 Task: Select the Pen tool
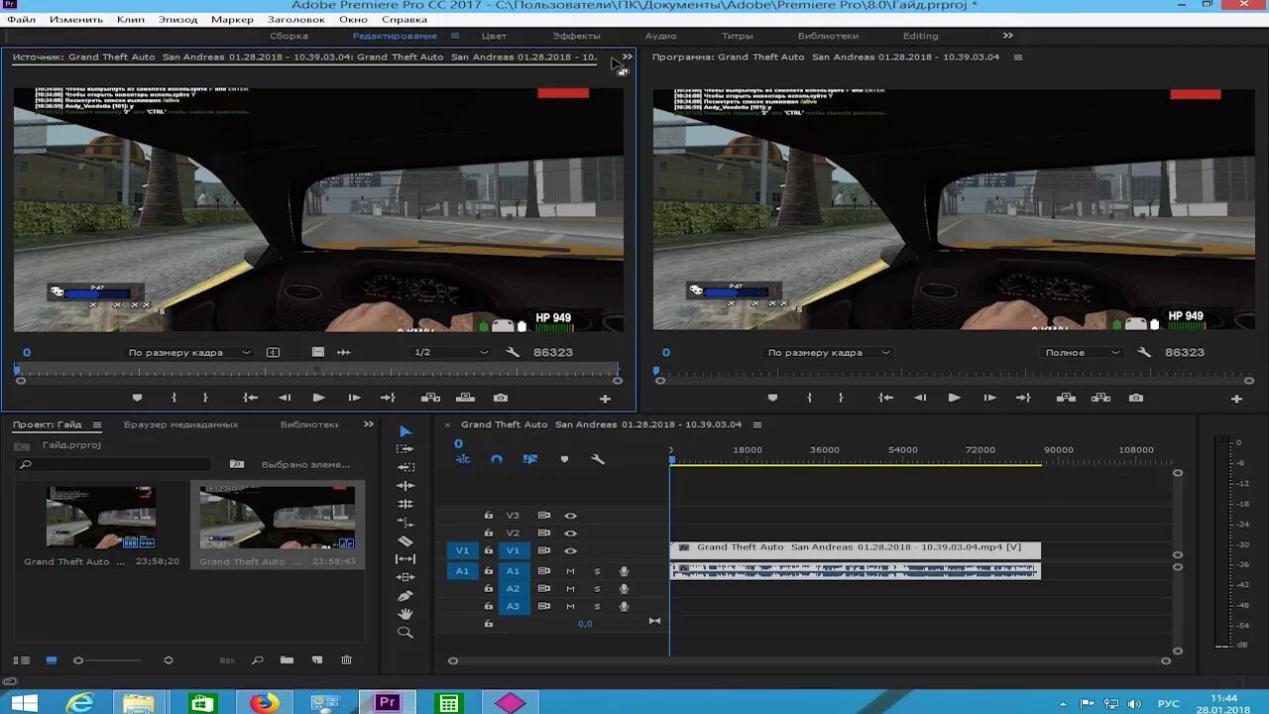(404, 596)
